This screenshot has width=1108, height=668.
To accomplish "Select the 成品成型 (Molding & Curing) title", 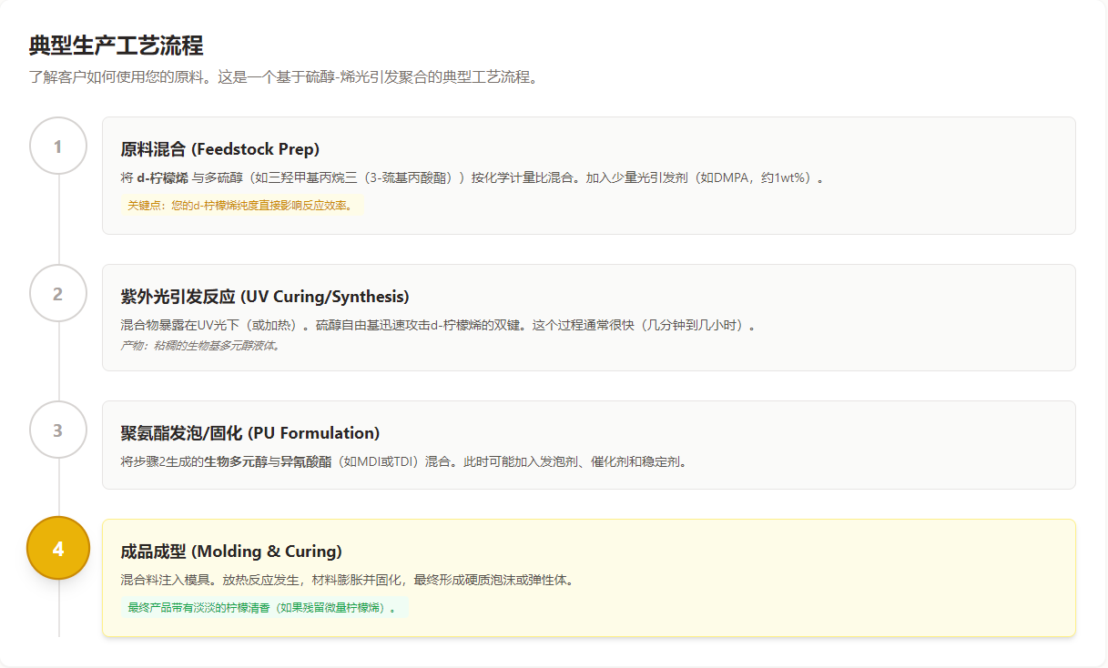I will tap(231, 552).
